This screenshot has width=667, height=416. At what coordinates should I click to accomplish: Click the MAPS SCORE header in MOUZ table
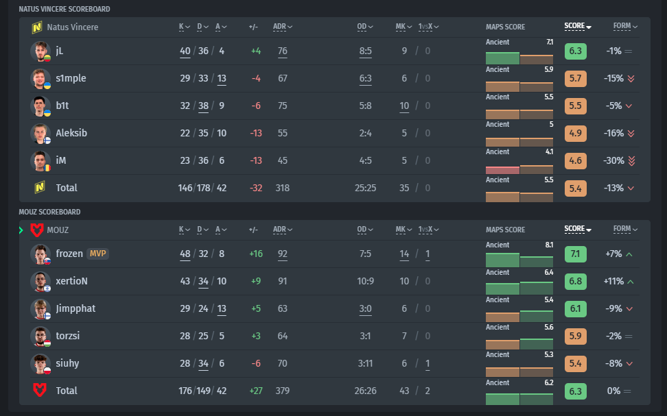coord(505,230)
